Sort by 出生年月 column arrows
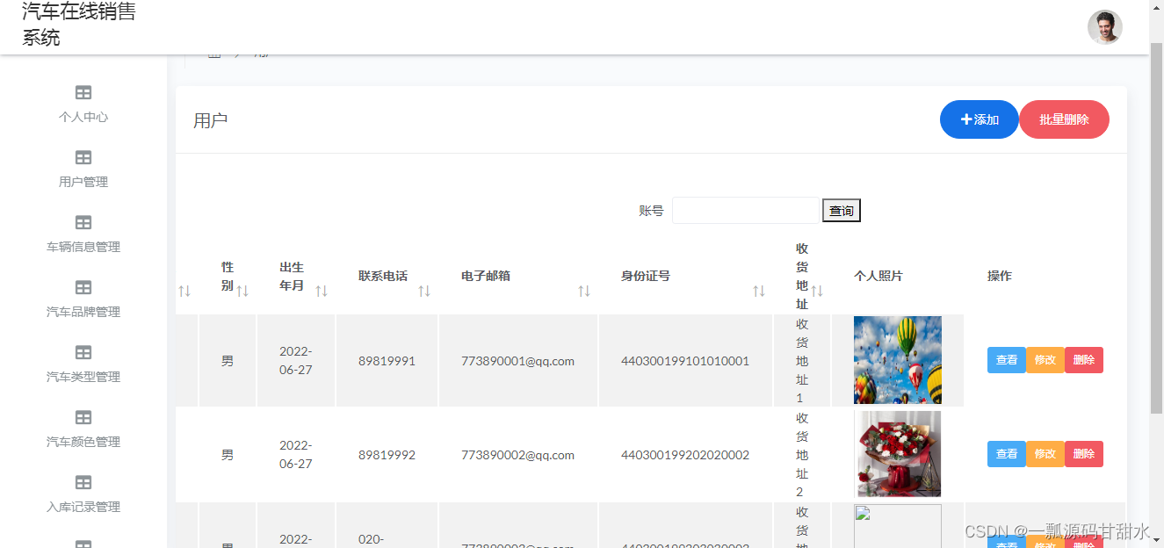Viewport: 1164px width, 548px height. [322, 291]
